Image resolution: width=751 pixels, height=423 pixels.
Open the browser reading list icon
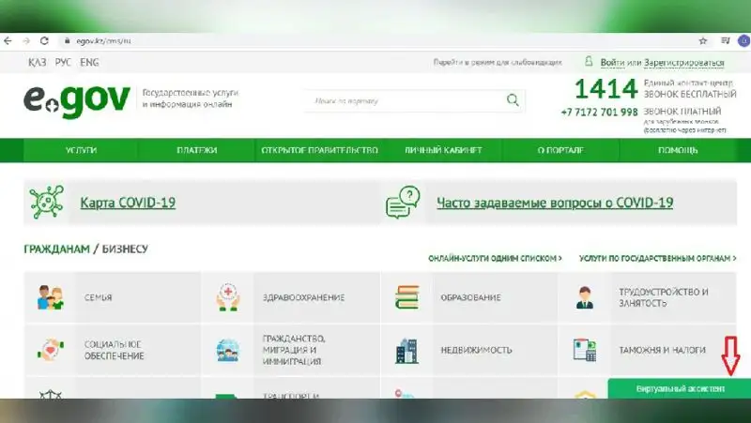(x=726, y=41)
